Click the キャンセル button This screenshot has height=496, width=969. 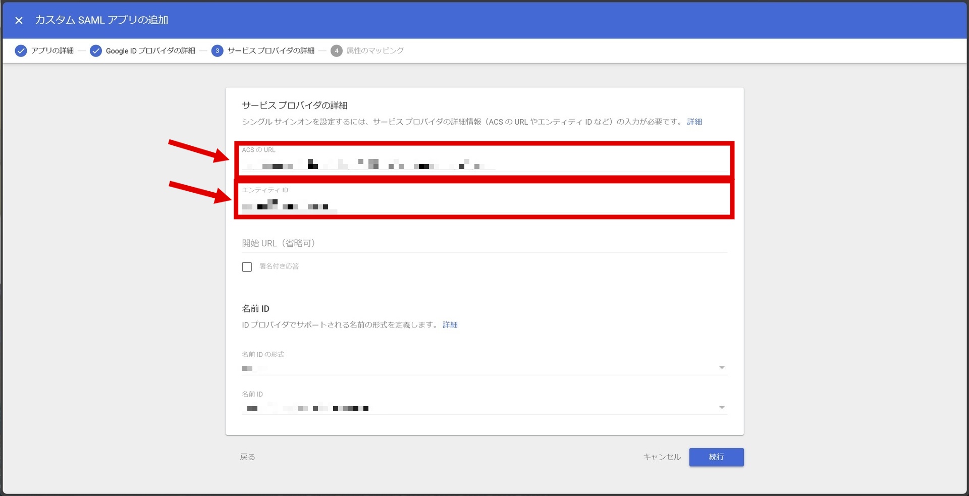coord(662,457)
